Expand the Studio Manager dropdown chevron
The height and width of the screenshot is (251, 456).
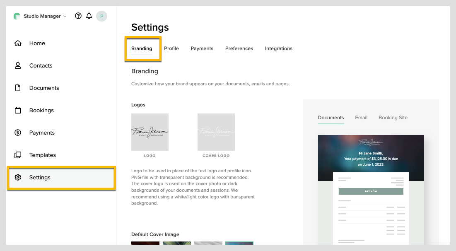(x=65, y=16)
